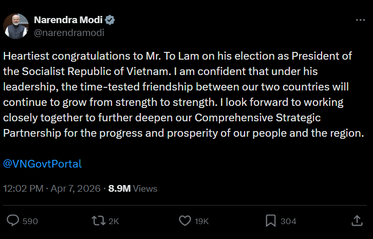Click the blue verified badge icon
The height and width of the screenshot is (239, 373).
[110, 20]
